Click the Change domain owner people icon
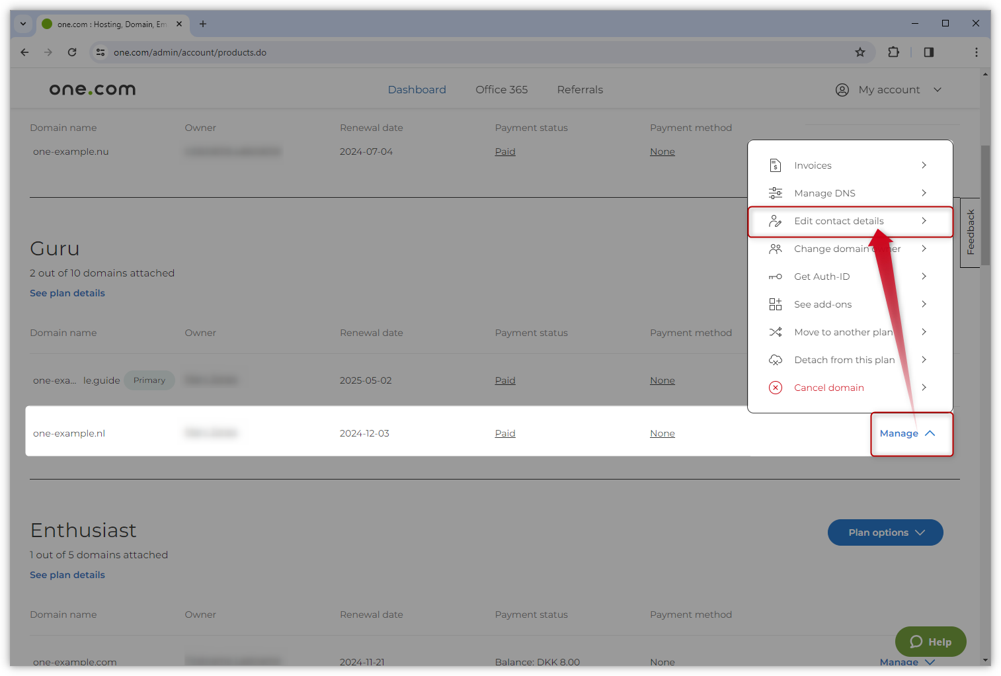This screenshot has width=1001, height=676. [x=775, y=249]
